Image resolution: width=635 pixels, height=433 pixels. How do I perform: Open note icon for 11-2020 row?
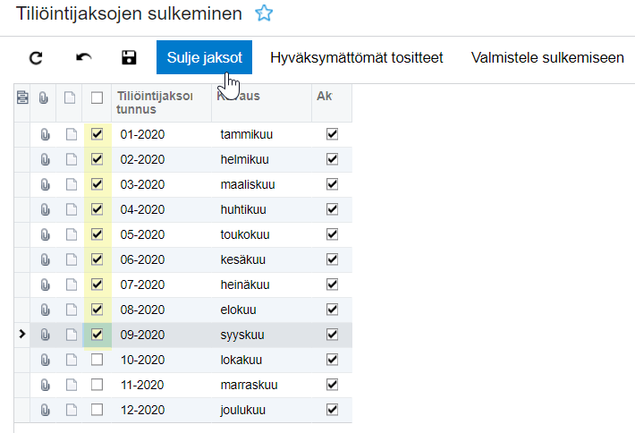coord(71,385)
